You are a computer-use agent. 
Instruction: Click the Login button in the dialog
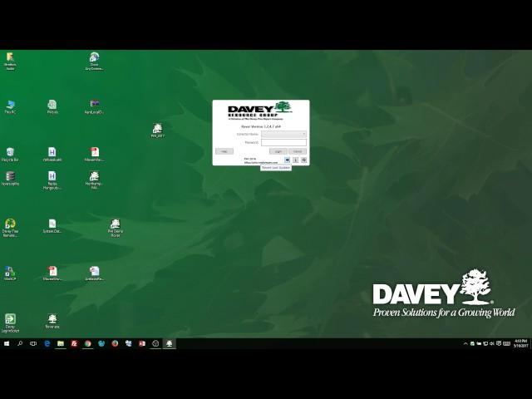(278, 151)
